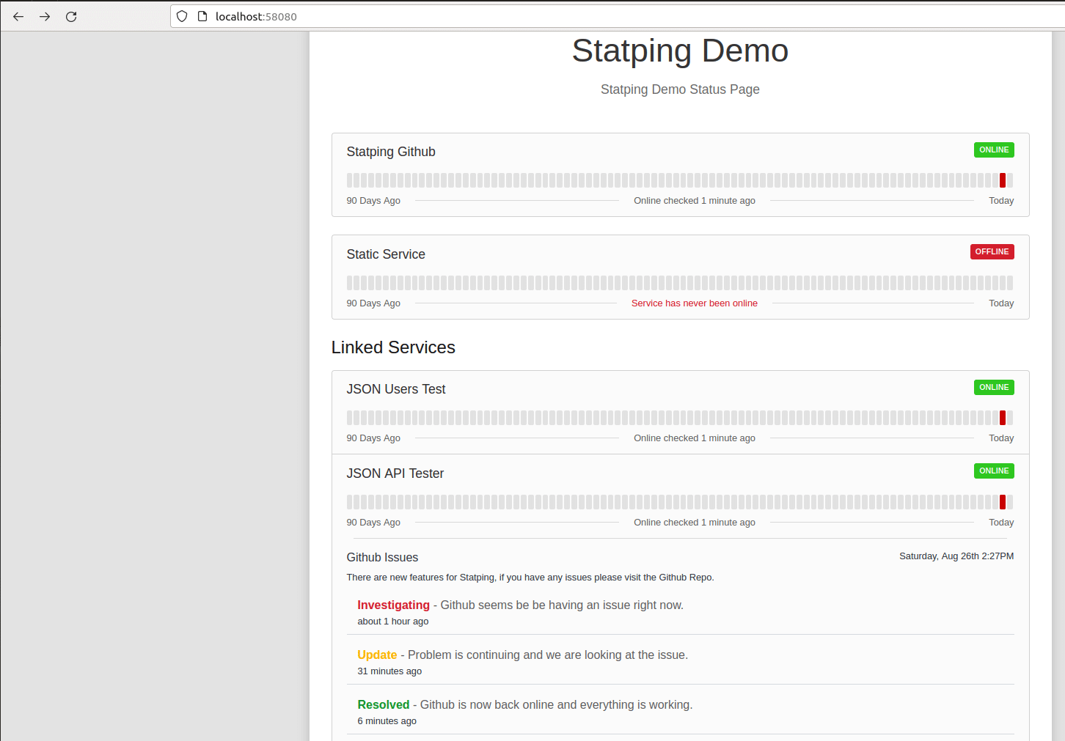Click red failure bar in Statping Github timeline

(1002, 180)
